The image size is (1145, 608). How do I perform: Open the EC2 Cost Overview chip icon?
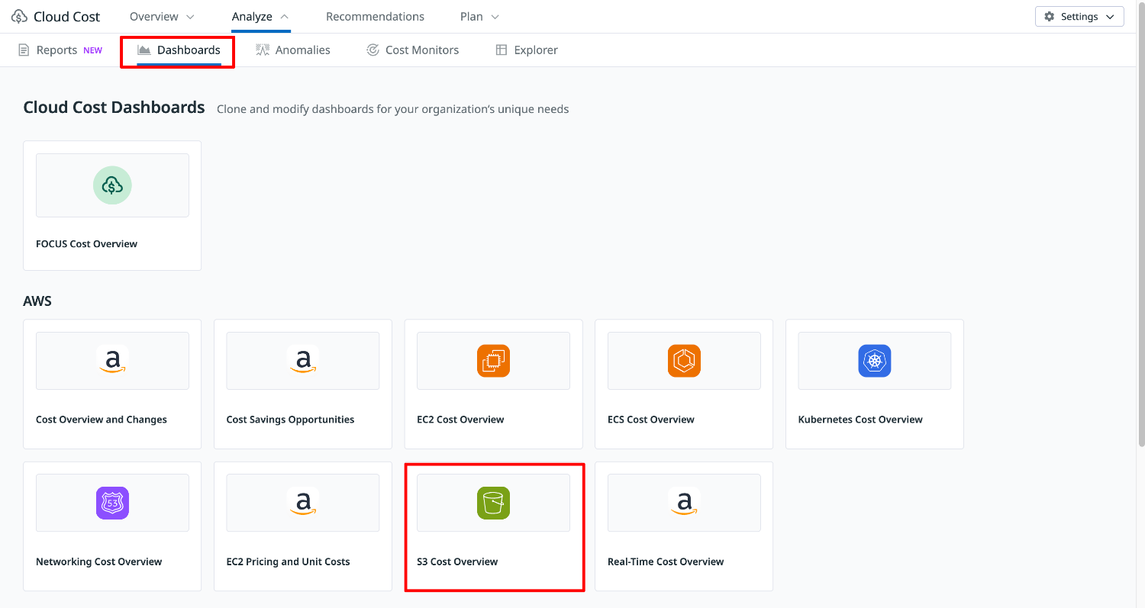tap(493, 361)
